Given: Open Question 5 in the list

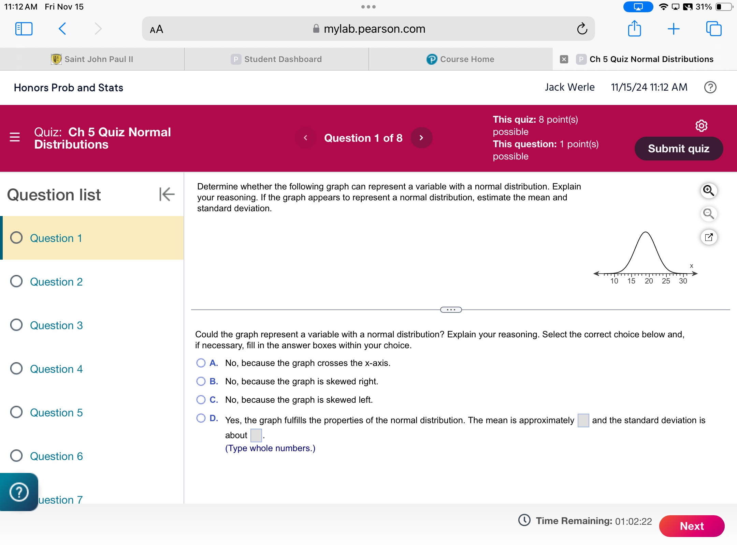Looking at the screenshot, I should click(92, 412).
